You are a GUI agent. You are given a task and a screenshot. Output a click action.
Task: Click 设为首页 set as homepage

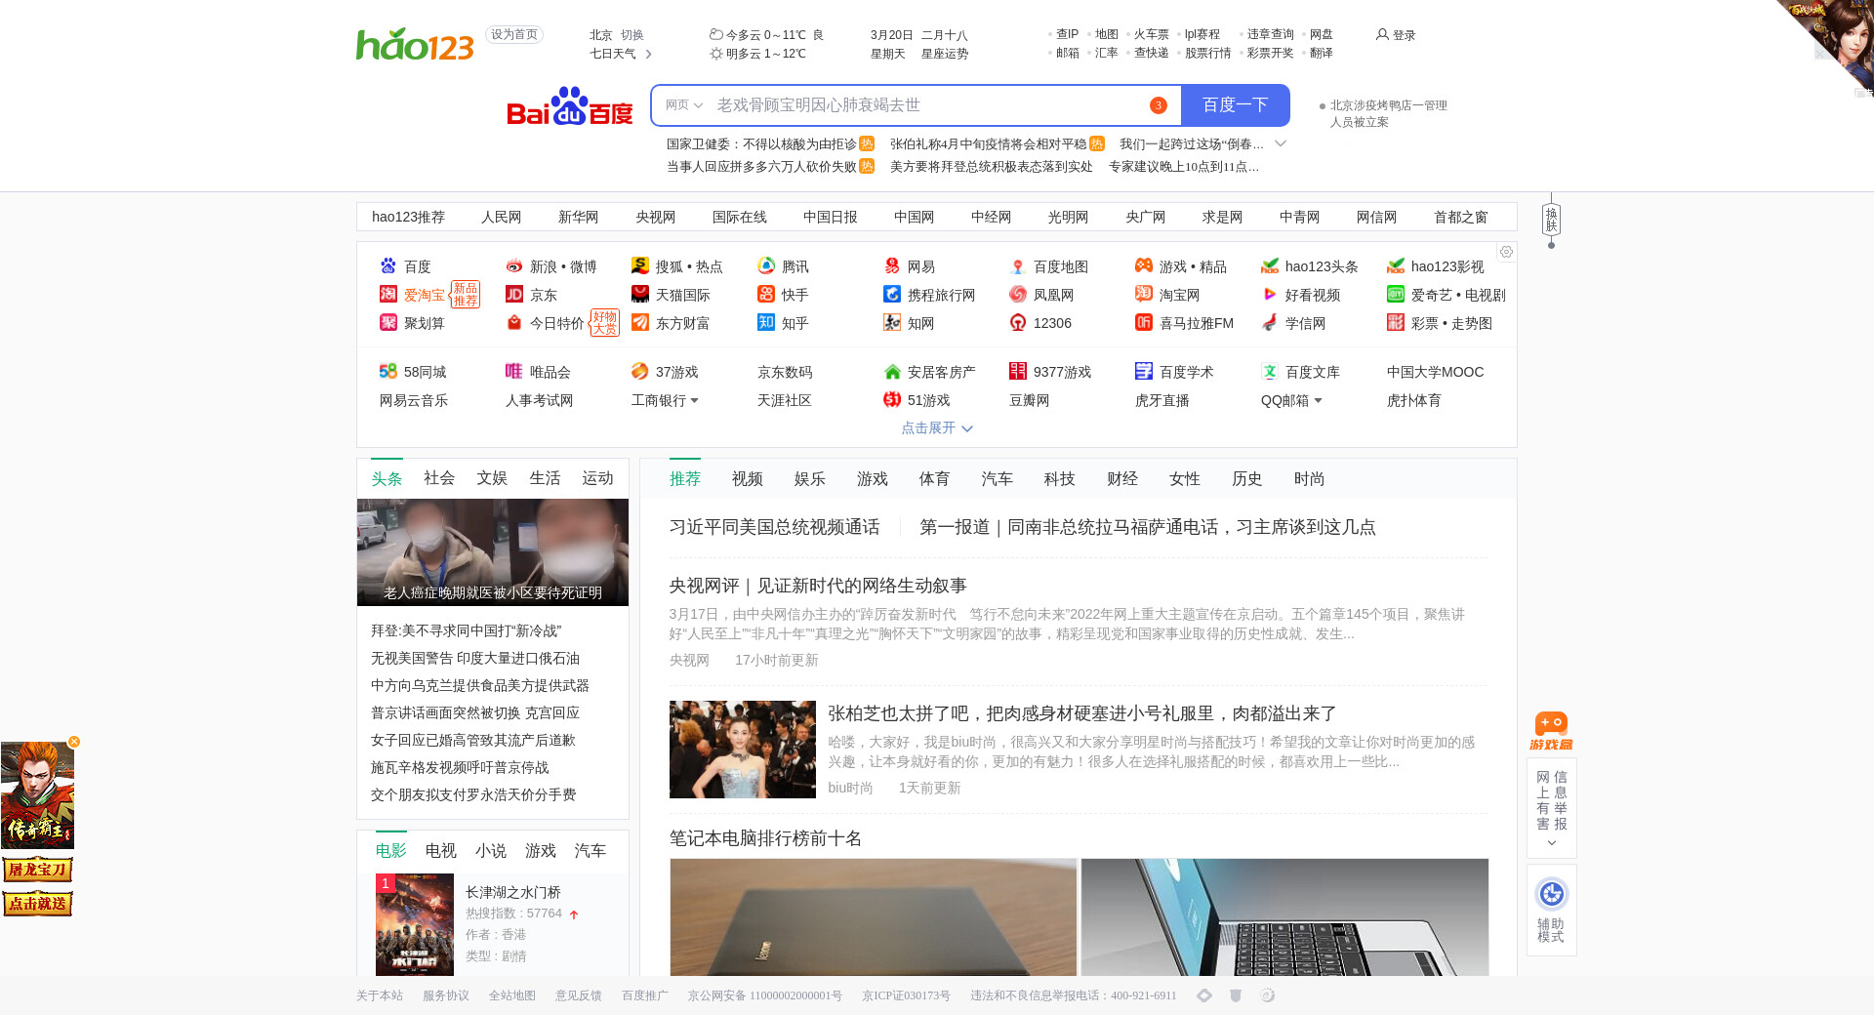coord(514,35)
